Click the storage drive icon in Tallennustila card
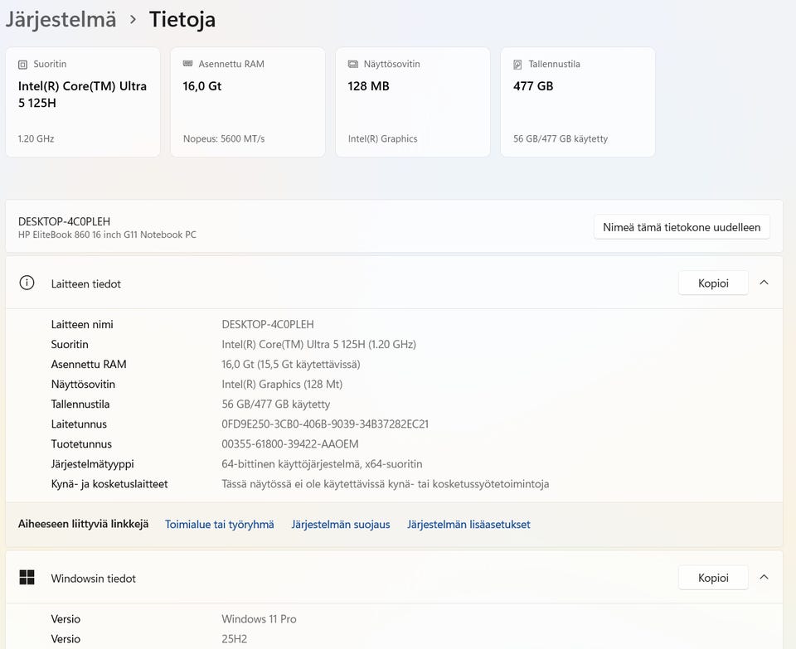Screen dimensions: 796x649 pos(517,65)
